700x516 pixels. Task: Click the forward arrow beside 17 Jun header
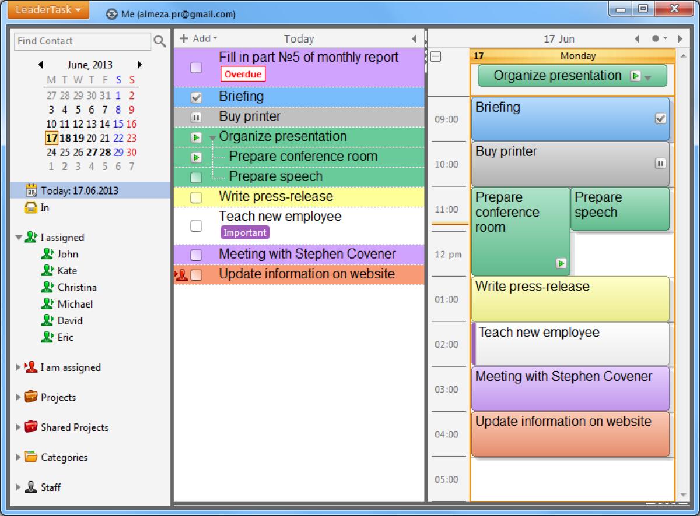[681, 38]
